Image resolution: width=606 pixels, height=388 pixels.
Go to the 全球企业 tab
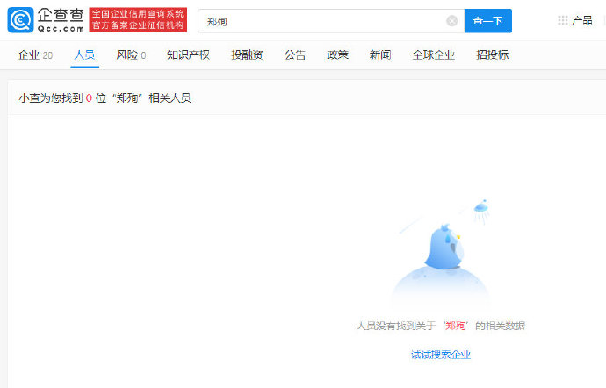[x=433, y=55]
